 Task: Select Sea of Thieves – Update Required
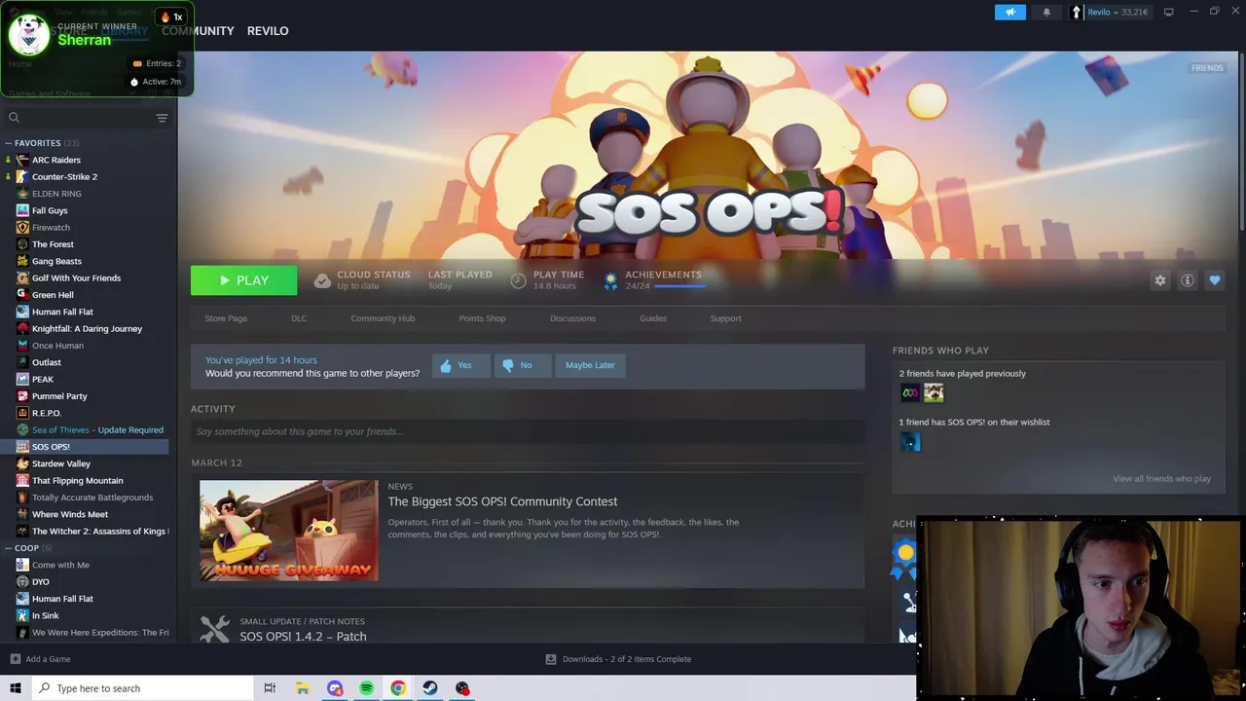click(x=97, y=429)
